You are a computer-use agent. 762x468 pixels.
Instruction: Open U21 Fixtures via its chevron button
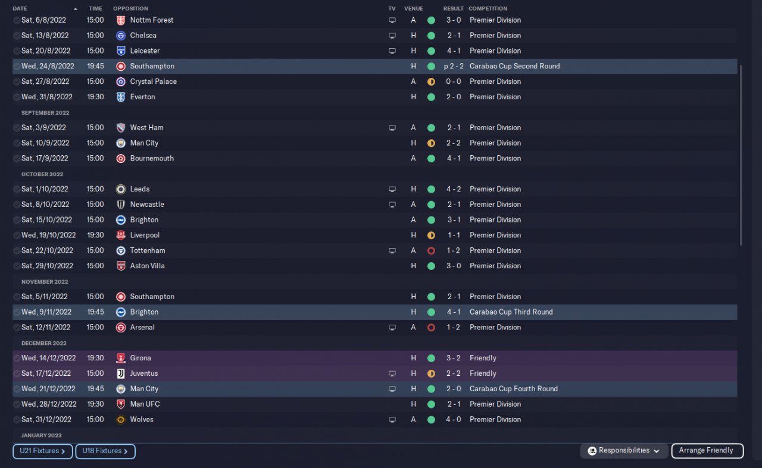point(42,451)
